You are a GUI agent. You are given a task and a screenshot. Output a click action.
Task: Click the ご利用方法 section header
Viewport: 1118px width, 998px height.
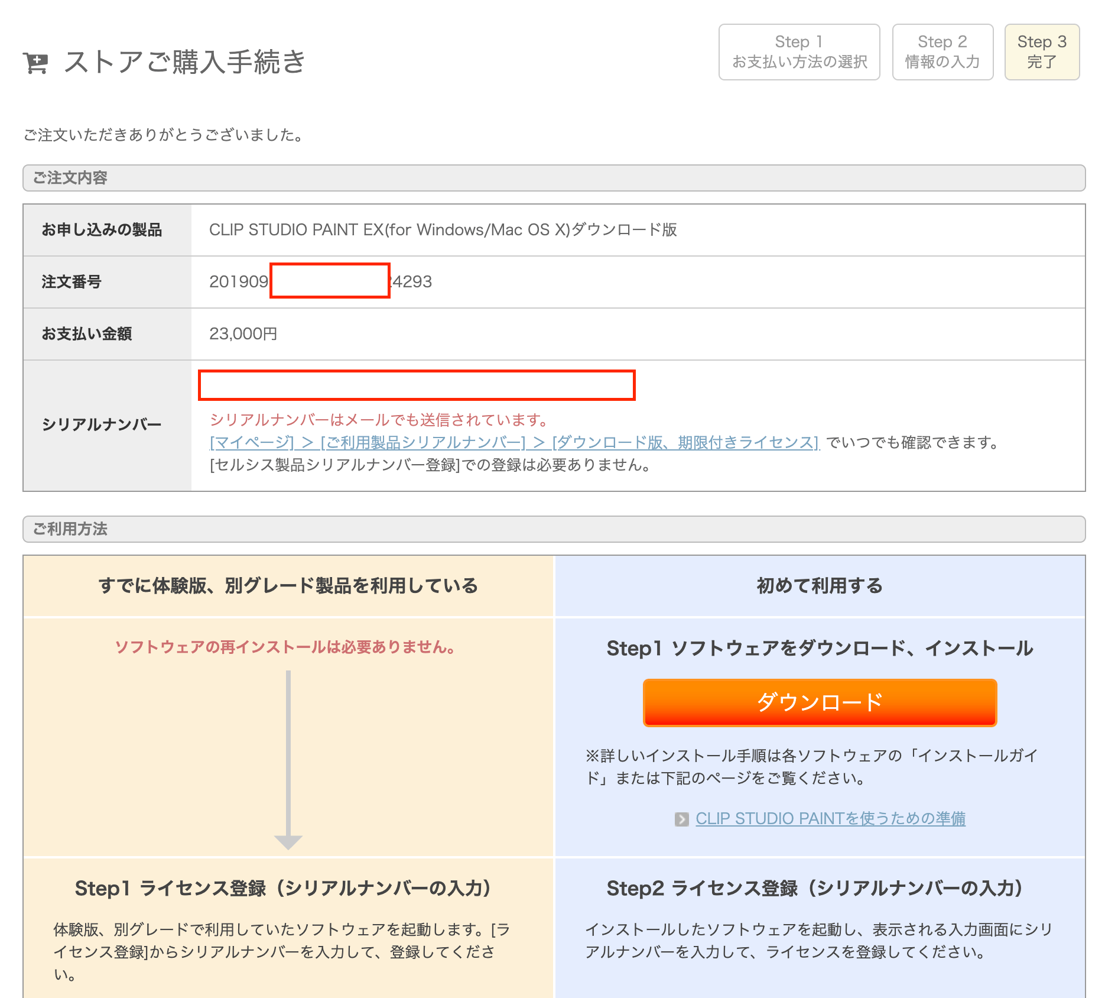(x=554, y=529)
